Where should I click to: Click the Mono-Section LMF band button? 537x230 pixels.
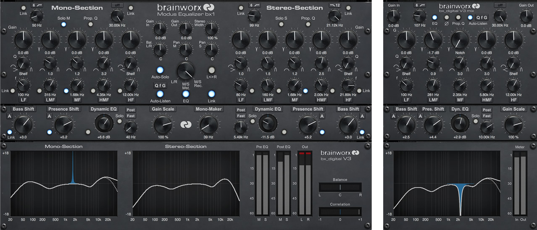(x=50, y=100)
